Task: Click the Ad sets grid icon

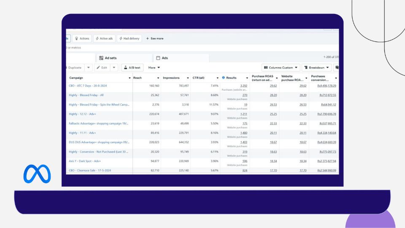Action: (101, 58)
